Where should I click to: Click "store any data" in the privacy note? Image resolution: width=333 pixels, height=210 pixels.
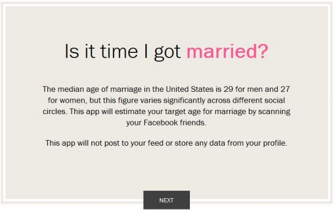tap(200, 143)
